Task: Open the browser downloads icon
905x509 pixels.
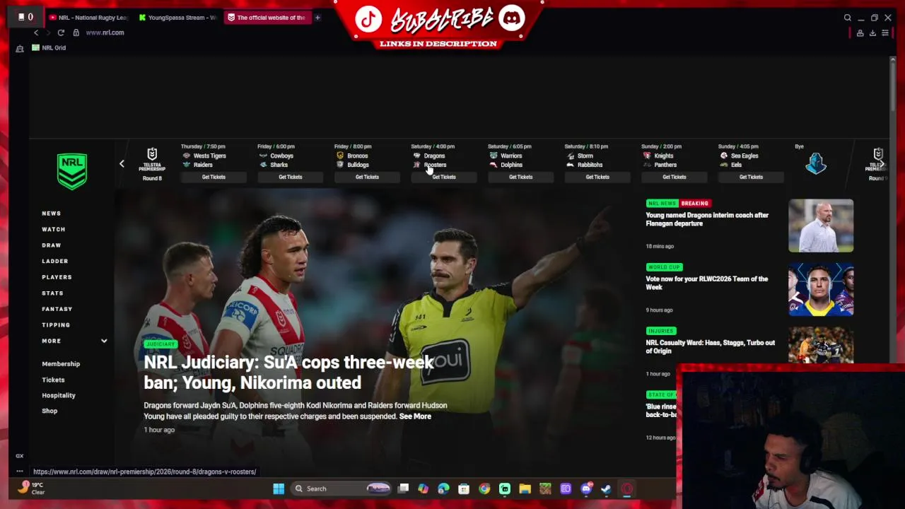Action: (872, 33)
